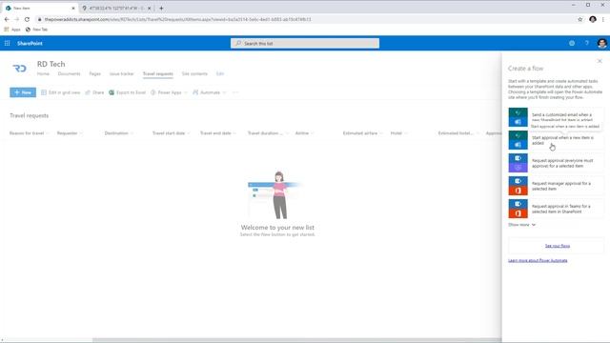
Task: Open the Power Apps dropdown
Action: click(x=170, y=92)
